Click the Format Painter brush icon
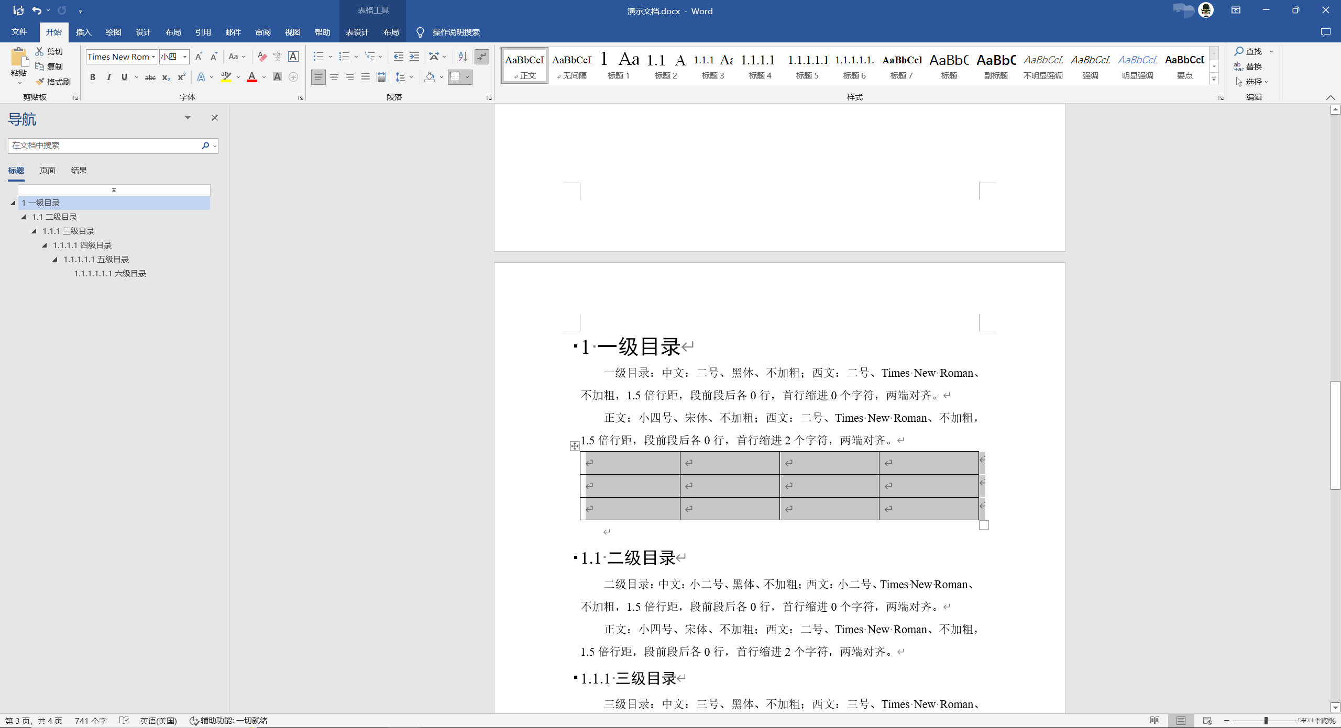Image resolution: width=1341 pixels, height=728 pixels. [40, 82]
